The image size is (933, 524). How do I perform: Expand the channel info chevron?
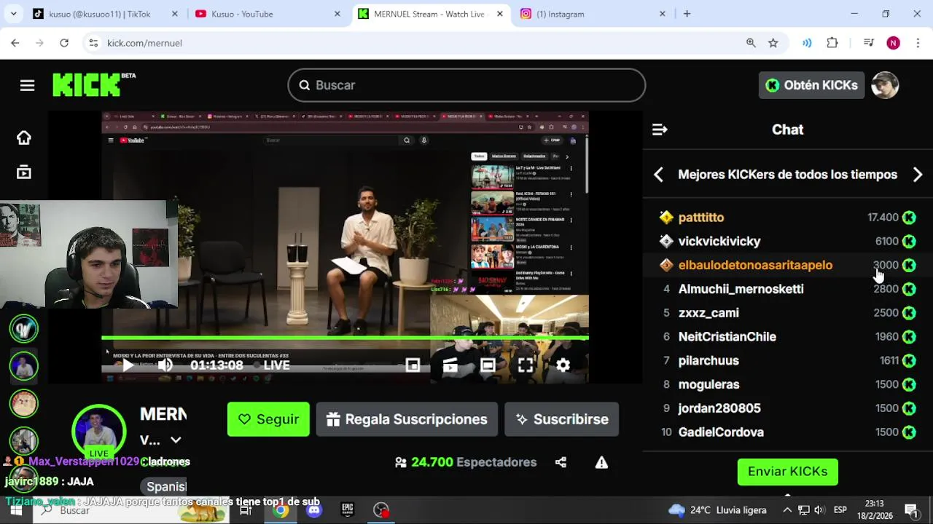176,440
